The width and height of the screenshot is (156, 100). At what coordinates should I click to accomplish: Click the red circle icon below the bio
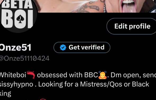[x=43, y=99]
